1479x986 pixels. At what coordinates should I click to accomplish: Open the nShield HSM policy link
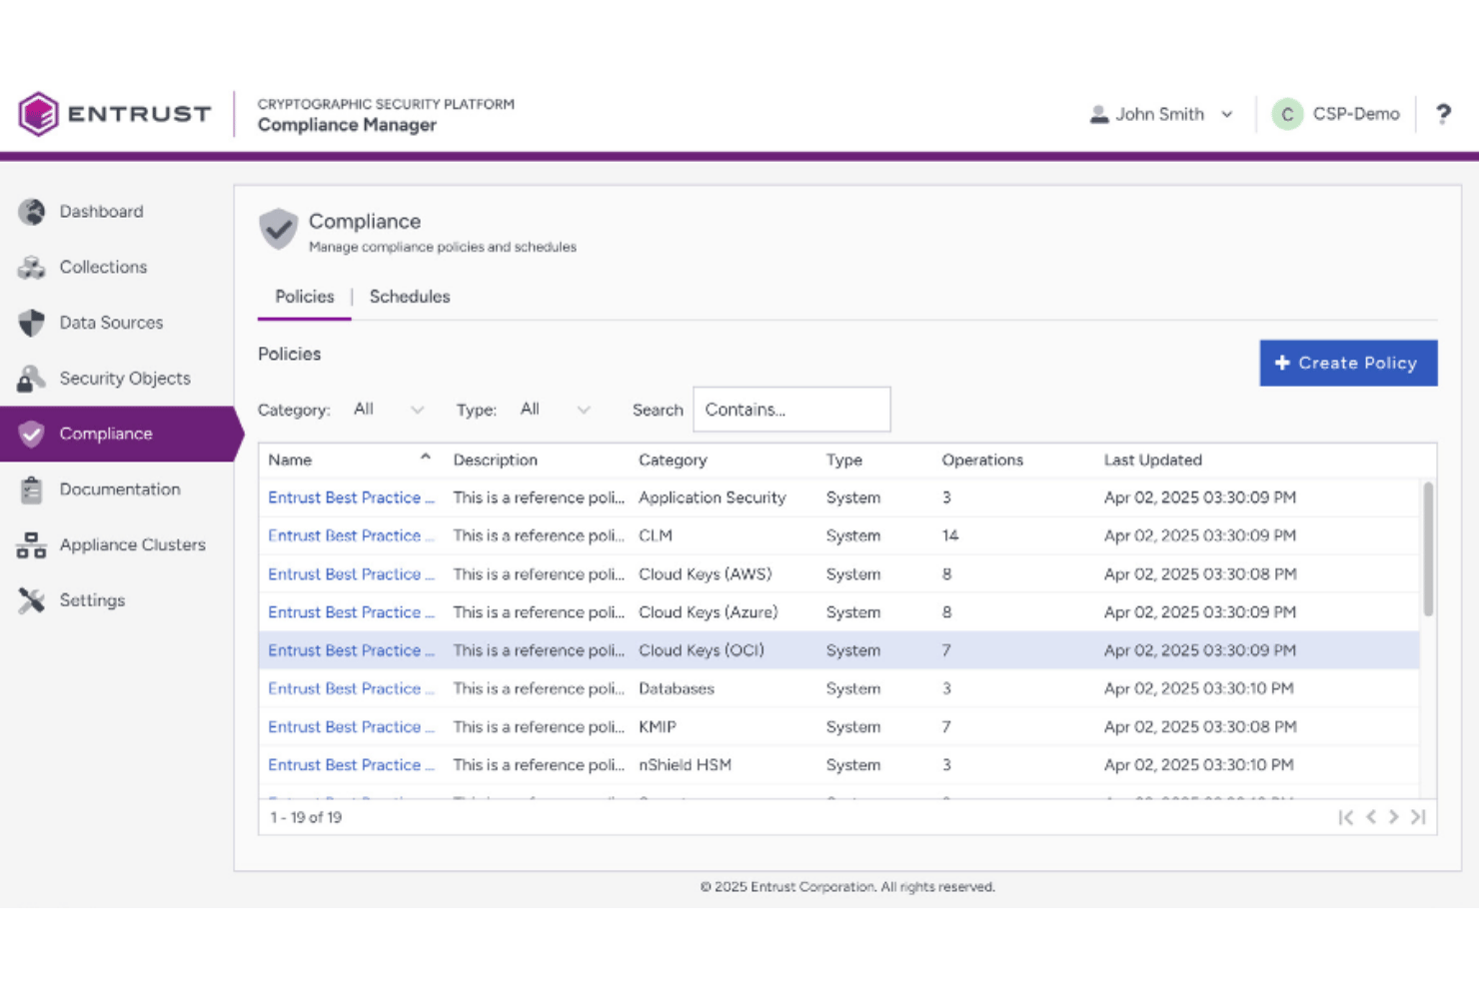click(x=351, y=765)
